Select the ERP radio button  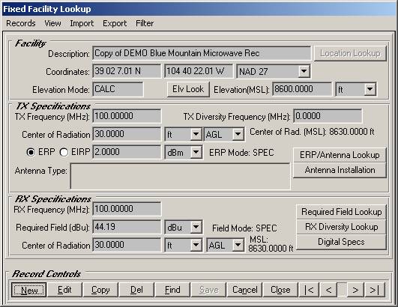click(x=31, y=152)
